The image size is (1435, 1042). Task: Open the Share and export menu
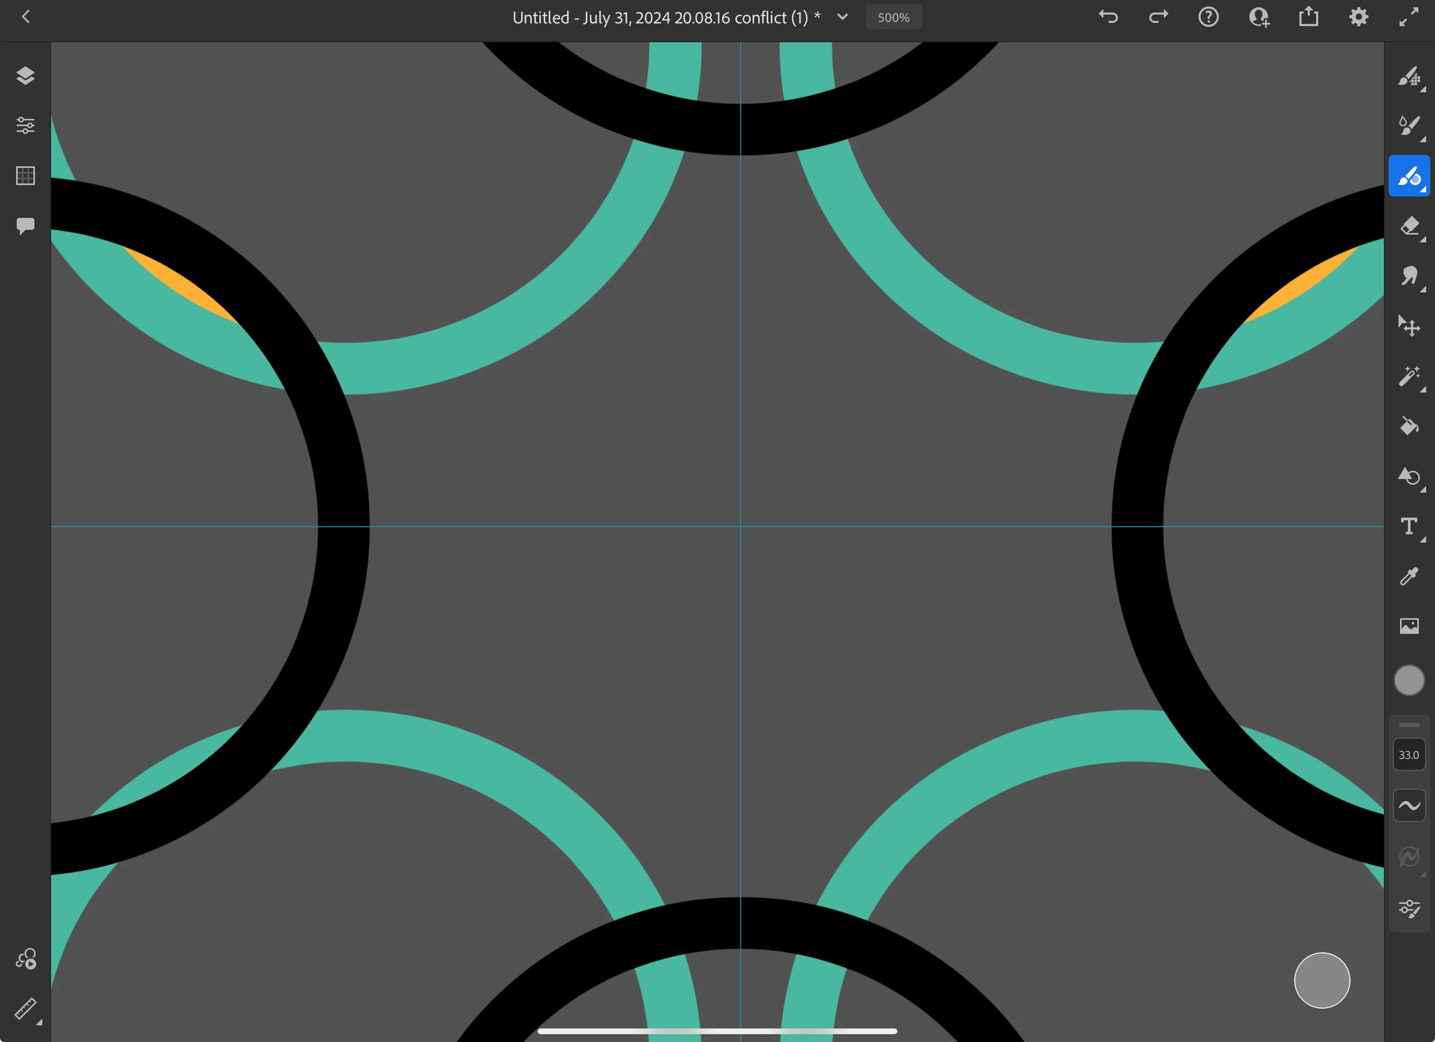[1308, 17]
